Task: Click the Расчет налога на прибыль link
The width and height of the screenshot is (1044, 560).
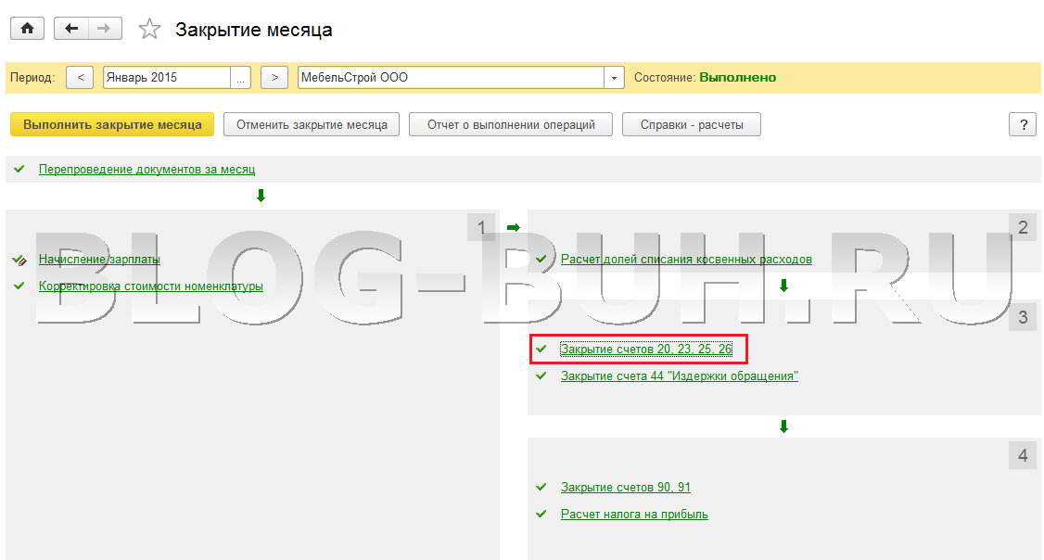Action: 634,515
